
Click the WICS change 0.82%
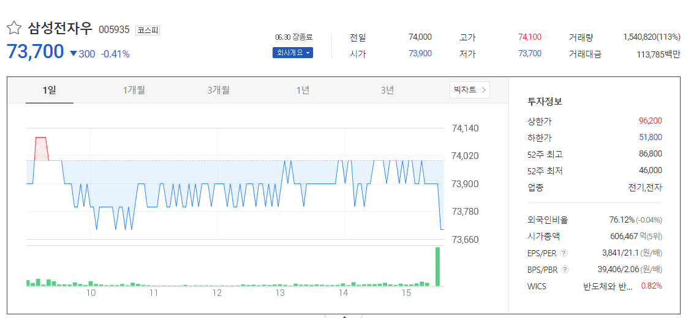(x=651, y=286)
